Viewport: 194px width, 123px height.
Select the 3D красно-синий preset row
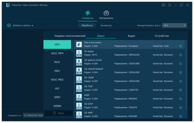tap(127, 62)
